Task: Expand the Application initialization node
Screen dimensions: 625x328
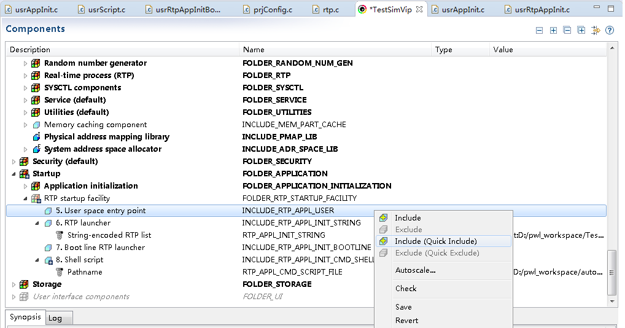Action: (x=25, y=186)
